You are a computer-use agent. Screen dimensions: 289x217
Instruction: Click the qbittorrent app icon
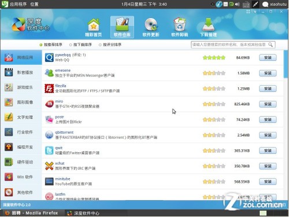pyautogui.click(x=49, y=135)
